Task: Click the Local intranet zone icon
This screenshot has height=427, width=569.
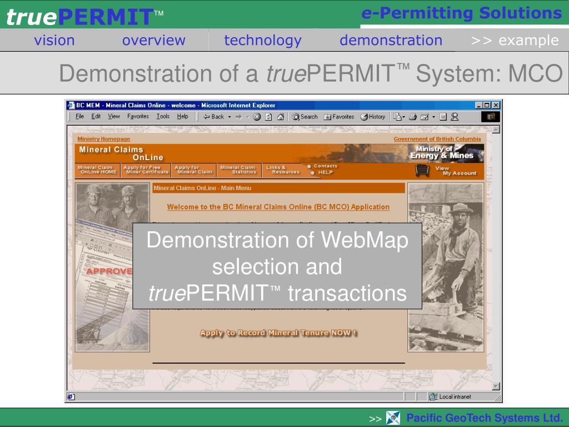Action: click(433, 397)
